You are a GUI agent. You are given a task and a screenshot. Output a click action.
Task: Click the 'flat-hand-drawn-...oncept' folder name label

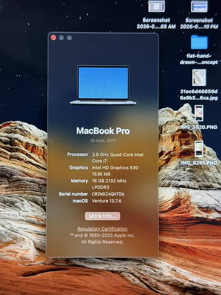[x=199, y=59]
